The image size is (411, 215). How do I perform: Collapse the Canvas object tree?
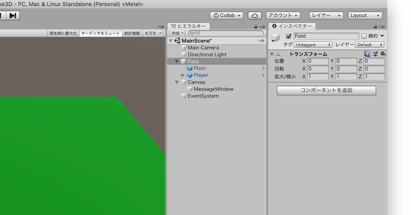pos(177,82)
